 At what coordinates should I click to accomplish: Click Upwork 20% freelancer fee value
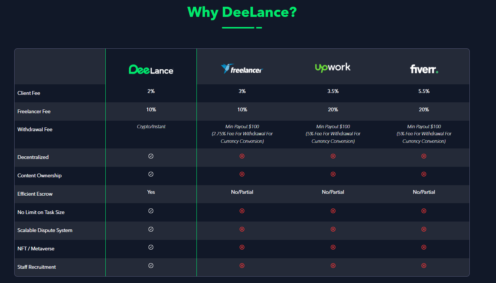tap(333, 109)
